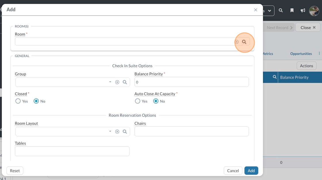Viewport: 322px width, 180px height.
Task: Expand the Group dropdown arrow
Action: point(110,82)
